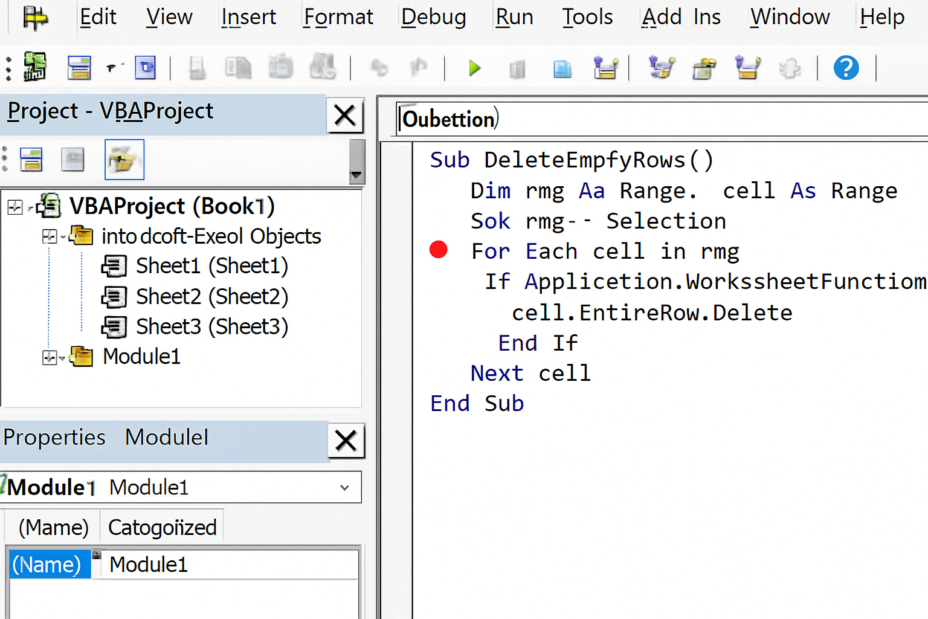
Task: Open the View menu
Action: click(169, 17)
